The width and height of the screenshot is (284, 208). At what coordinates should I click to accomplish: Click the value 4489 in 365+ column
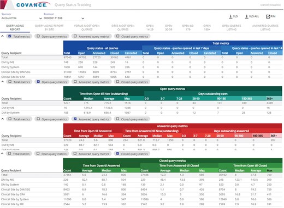(x=270, y=103)
